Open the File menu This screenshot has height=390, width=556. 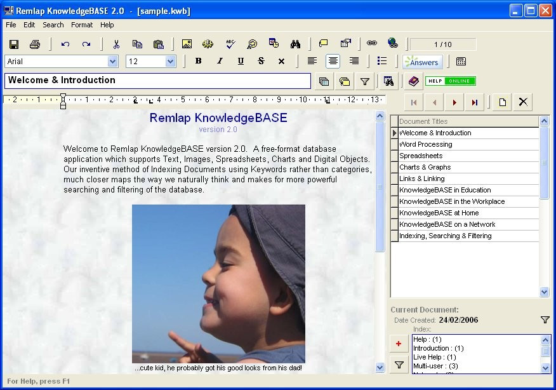11,25
